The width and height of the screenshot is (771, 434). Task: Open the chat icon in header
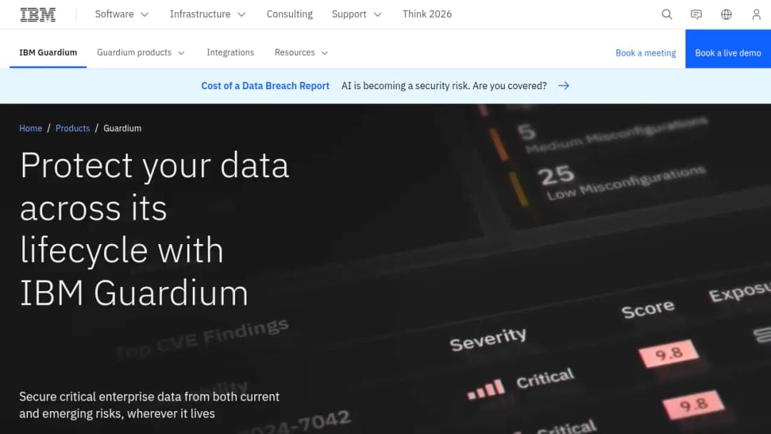[x=696, y=14]
